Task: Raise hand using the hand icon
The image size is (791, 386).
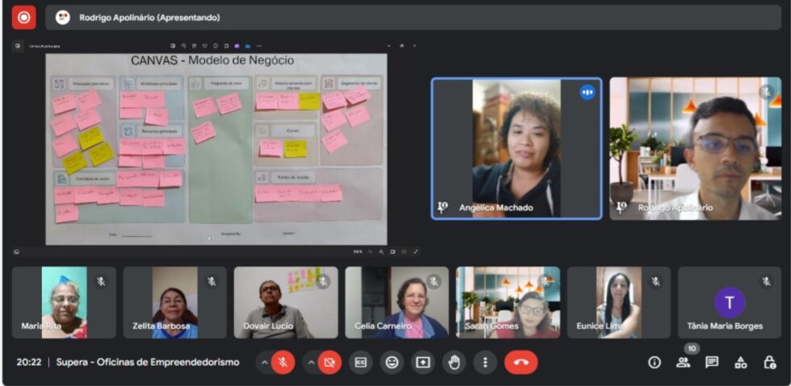Action: (x=454, y=363)
